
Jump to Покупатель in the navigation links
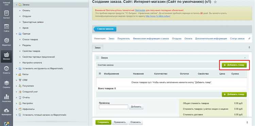[124, 38]
